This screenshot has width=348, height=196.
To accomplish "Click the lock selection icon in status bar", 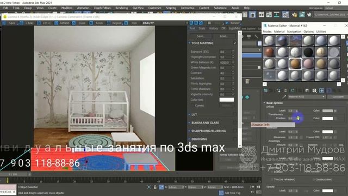I will [155, 187].
